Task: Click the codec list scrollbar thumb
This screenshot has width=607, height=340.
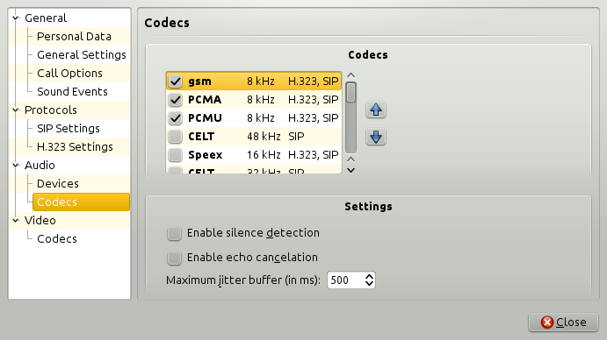Action: point(350,93)
